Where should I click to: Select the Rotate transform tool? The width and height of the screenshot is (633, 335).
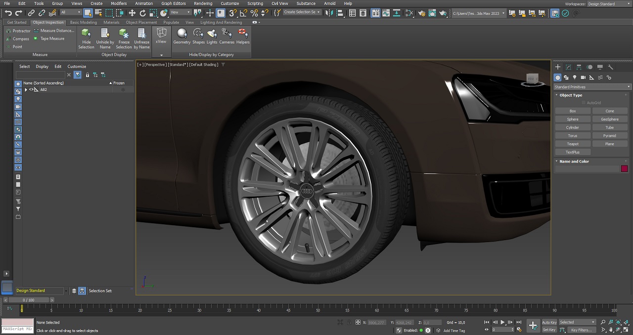[143, 13]
